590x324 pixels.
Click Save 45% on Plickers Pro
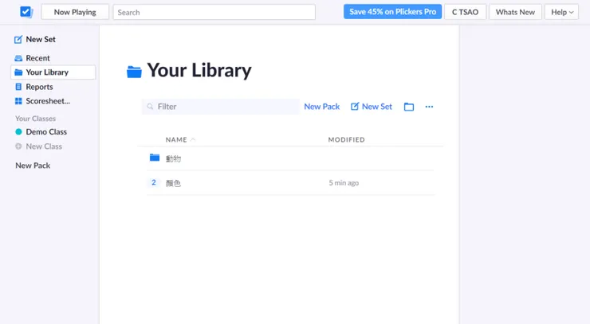(x=392, y=12)
